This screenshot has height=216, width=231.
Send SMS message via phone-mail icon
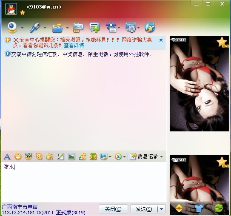click(78, 28)
